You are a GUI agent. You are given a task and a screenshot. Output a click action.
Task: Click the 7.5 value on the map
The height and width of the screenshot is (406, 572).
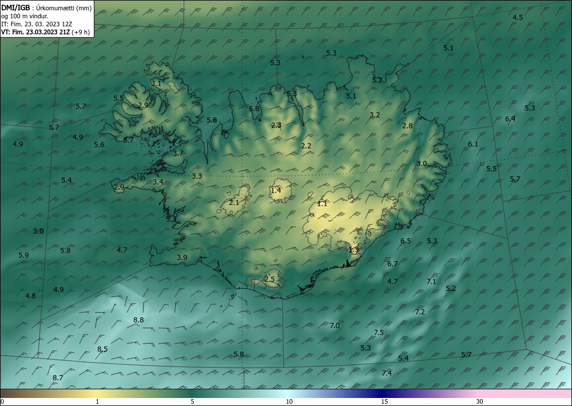click(x=379, y=332)
